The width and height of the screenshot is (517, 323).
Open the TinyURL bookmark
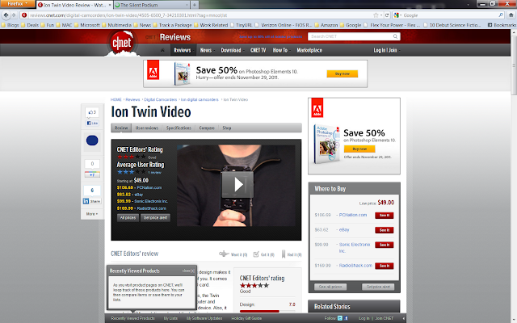click(x=241, y=25)
